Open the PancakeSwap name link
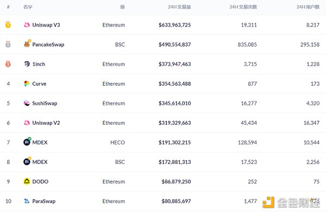This screenshot has width=326, height=214. [48, 44]
